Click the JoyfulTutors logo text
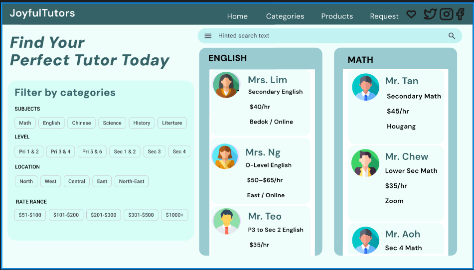Image resolution: width=474 pixels, height=270 pixels. (x=42, y=13)
